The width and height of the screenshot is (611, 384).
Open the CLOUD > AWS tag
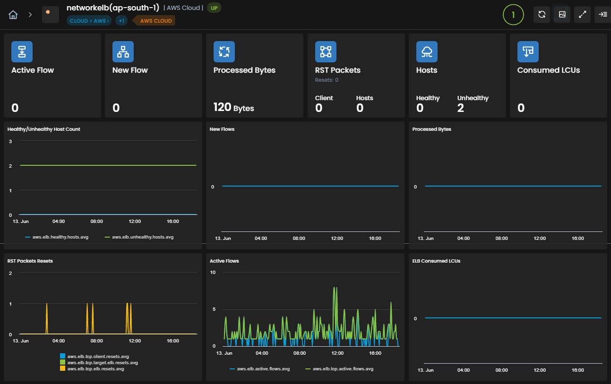(88, 21)
